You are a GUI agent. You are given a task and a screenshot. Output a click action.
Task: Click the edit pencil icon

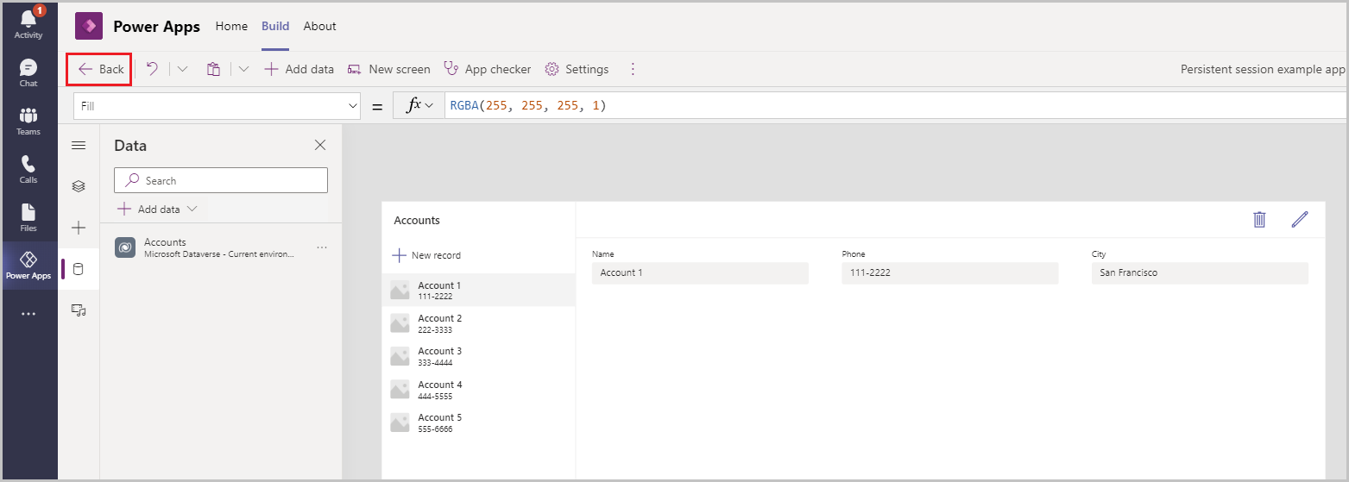[1300, 219]
